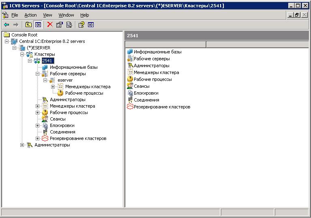
Task: Open the Window menu
Action: pyautogui.click(x=66, y=15)
